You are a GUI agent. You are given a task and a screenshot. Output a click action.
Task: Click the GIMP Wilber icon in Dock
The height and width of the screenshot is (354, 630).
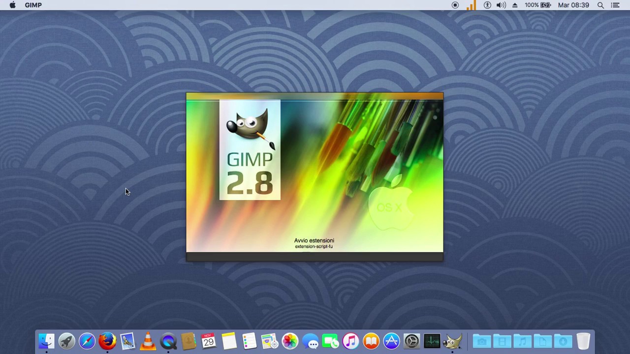click(x=453, y=341)
